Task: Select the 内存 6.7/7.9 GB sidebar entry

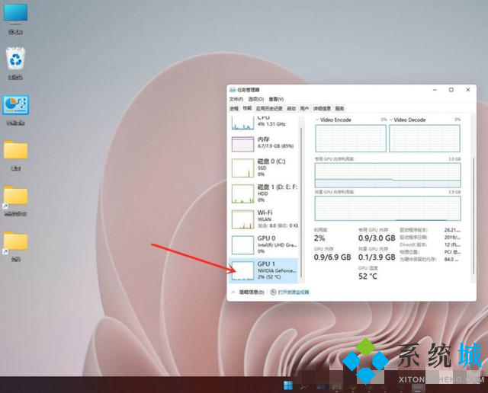Action: [x=264, y=143]
